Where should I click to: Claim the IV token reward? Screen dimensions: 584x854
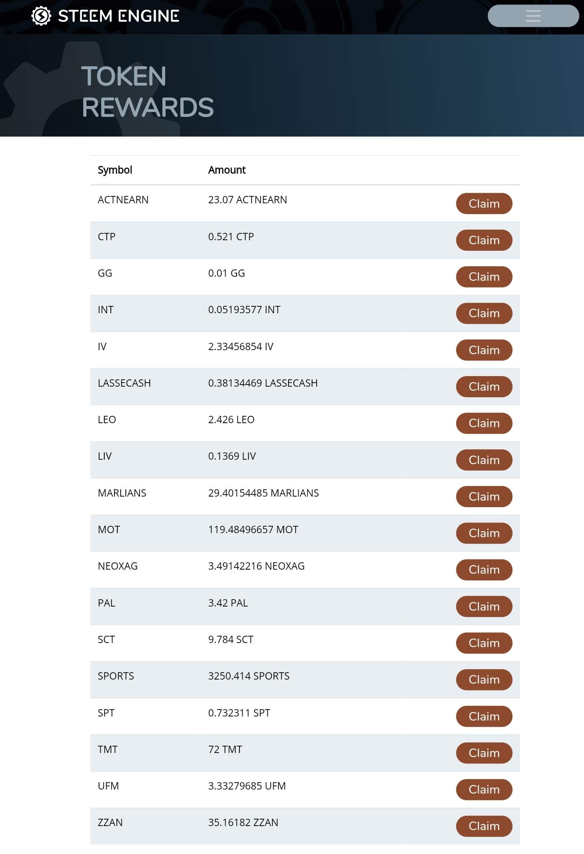point(484,350)
